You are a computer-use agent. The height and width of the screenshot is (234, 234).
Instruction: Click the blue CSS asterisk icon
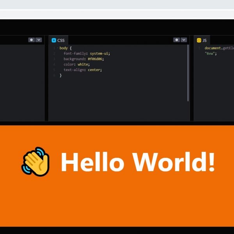pyautogui.click(x=54, y=40)
